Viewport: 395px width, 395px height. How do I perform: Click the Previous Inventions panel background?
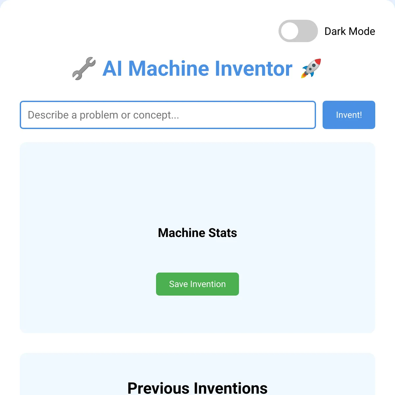point(66,375)
